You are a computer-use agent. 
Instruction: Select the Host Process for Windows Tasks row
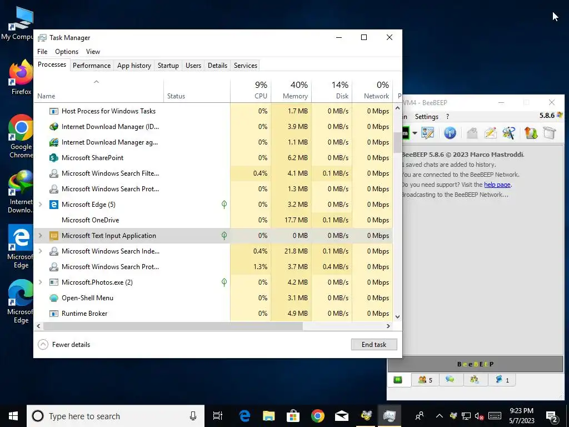[213, 111]
